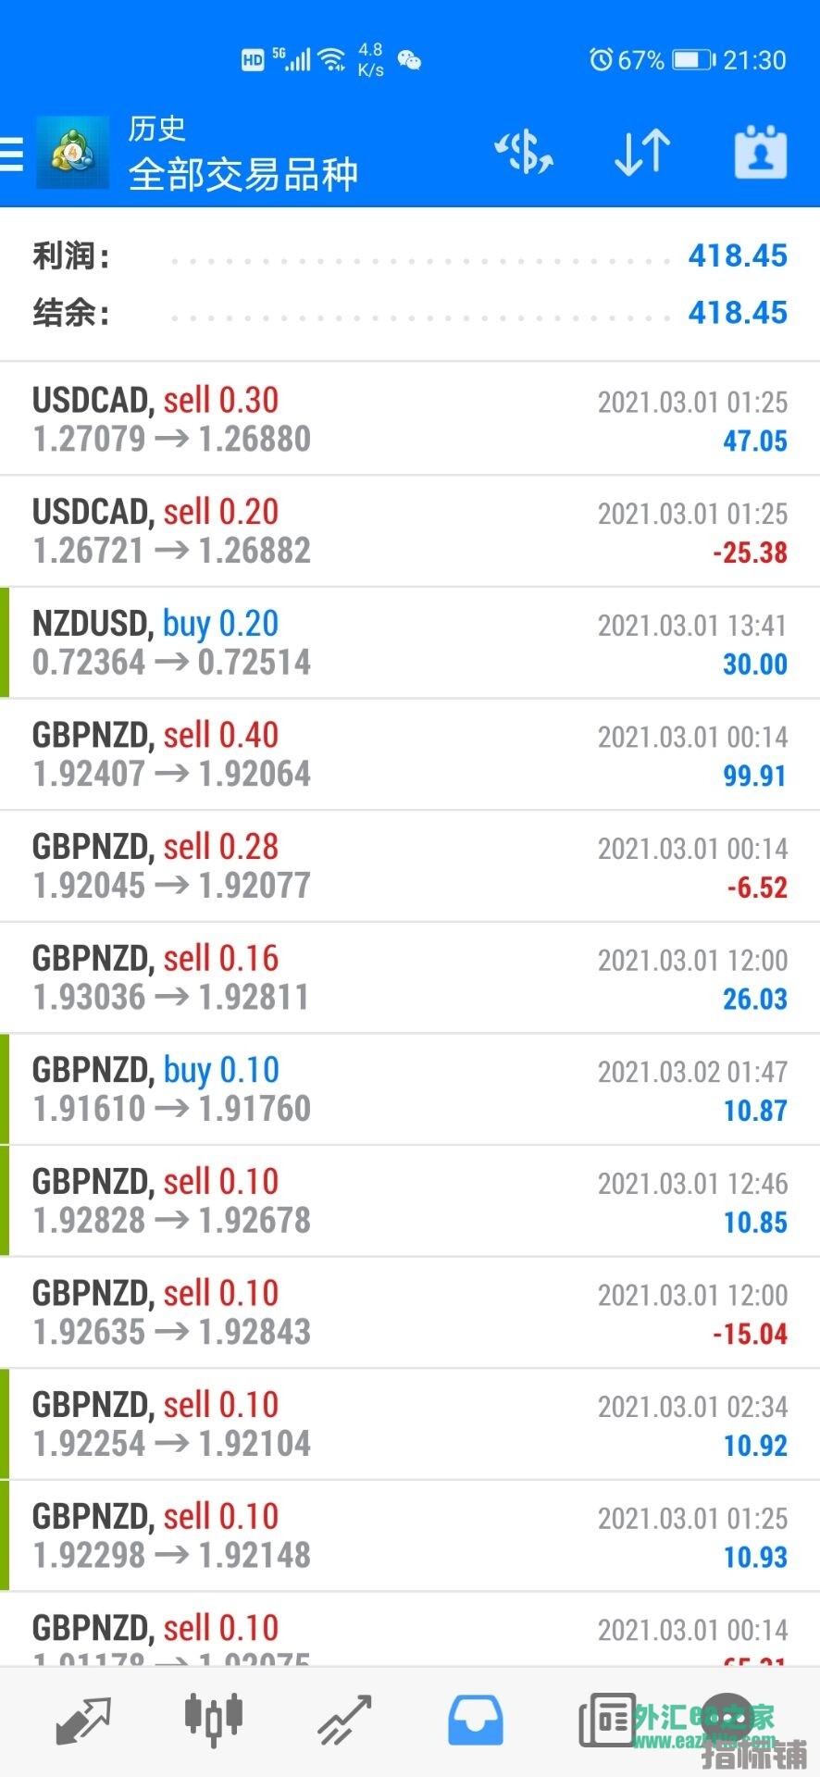This screenshot has width=820, height=1777.
Task: Select the USDCAD sell 0.30 trade
Action: (409, 419)
